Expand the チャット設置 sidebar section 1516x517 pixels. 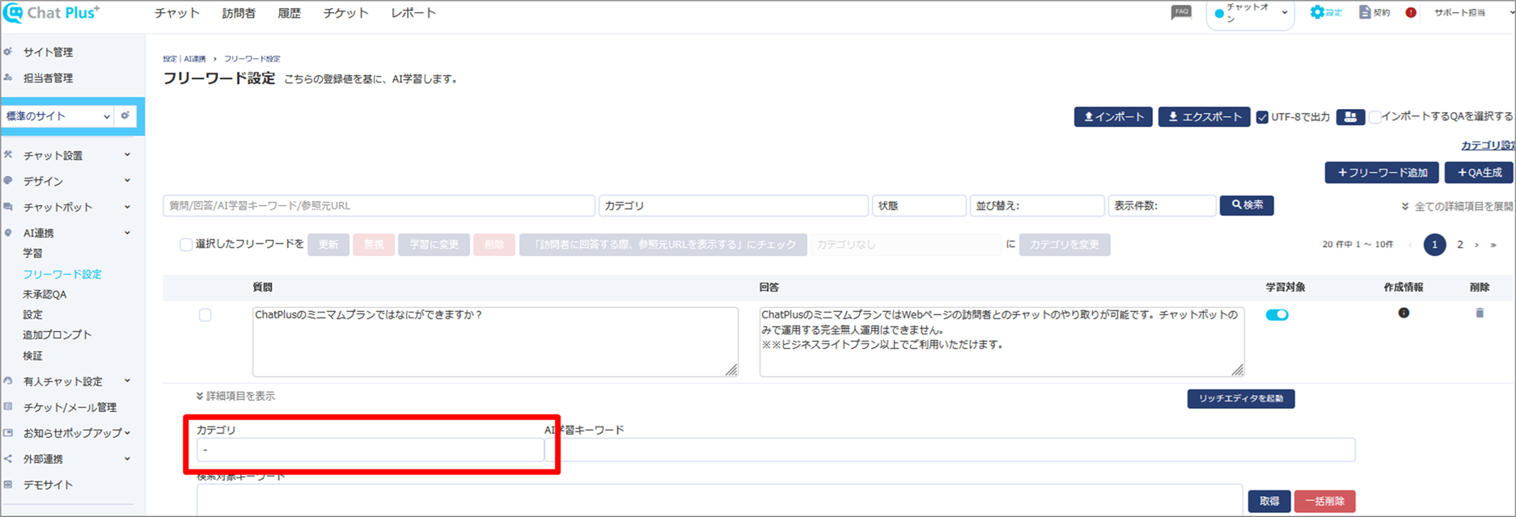tap(127, 155)
